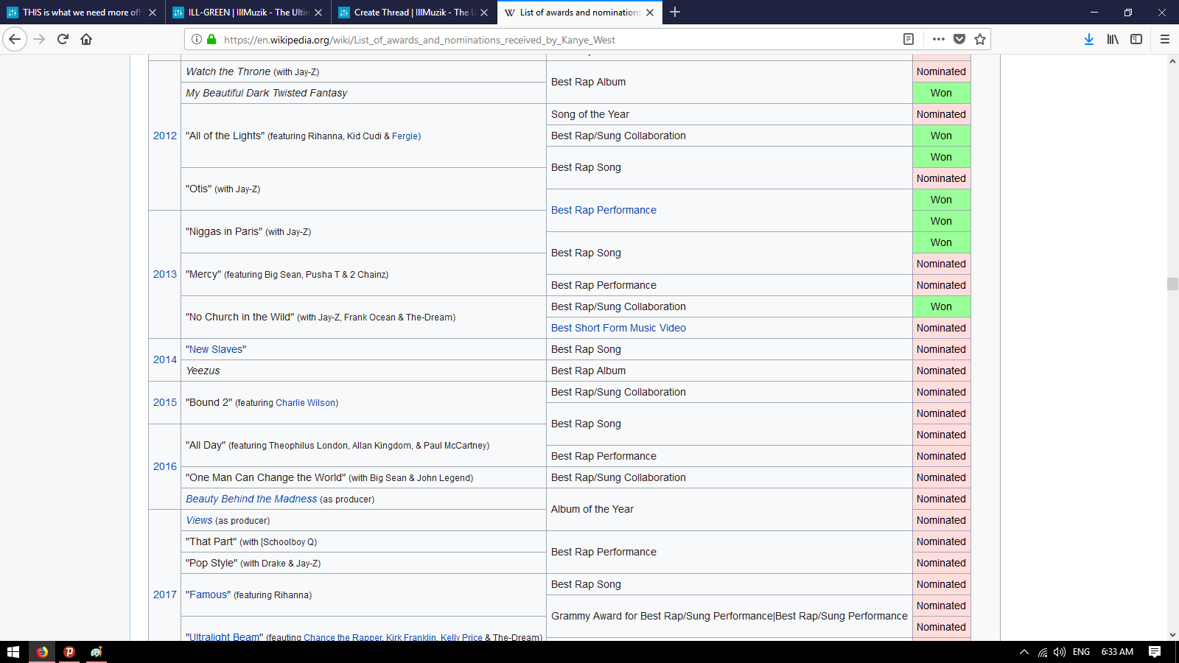Select the "Niggas in Paris" row text
This screenshot has height=663, width=1179.
[x=248, y=231]
